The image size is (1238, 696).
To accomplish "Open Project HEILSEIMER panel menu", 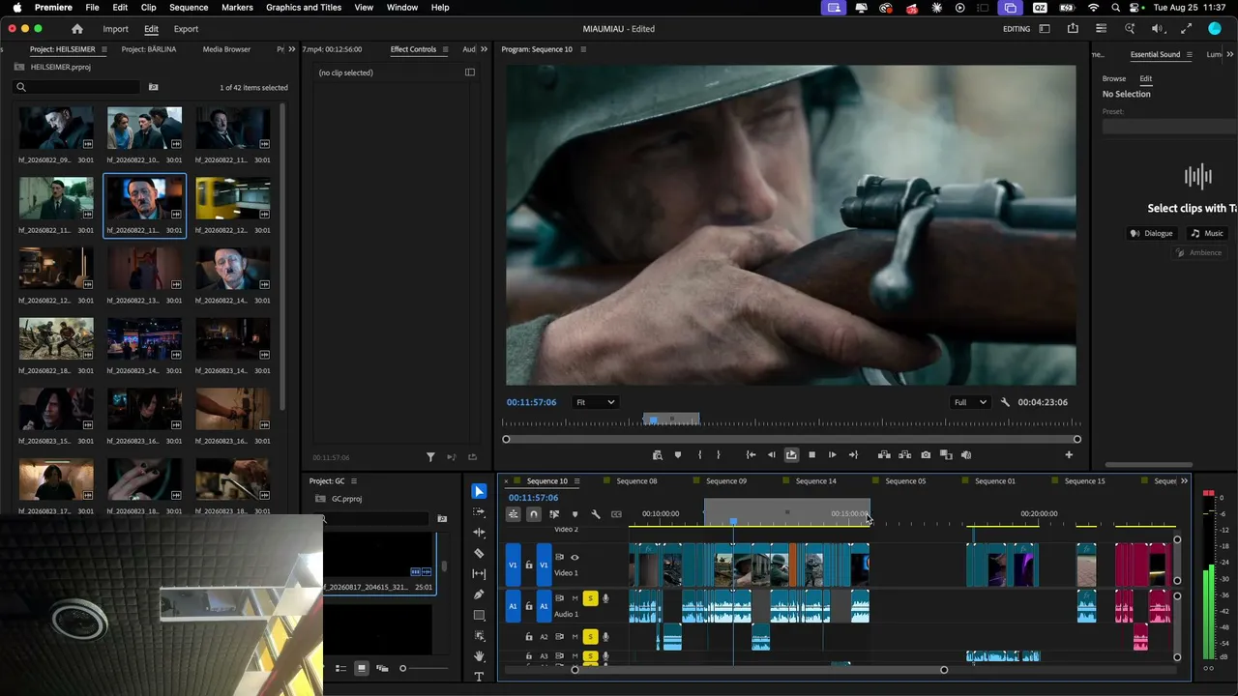I will pos(104,49).
